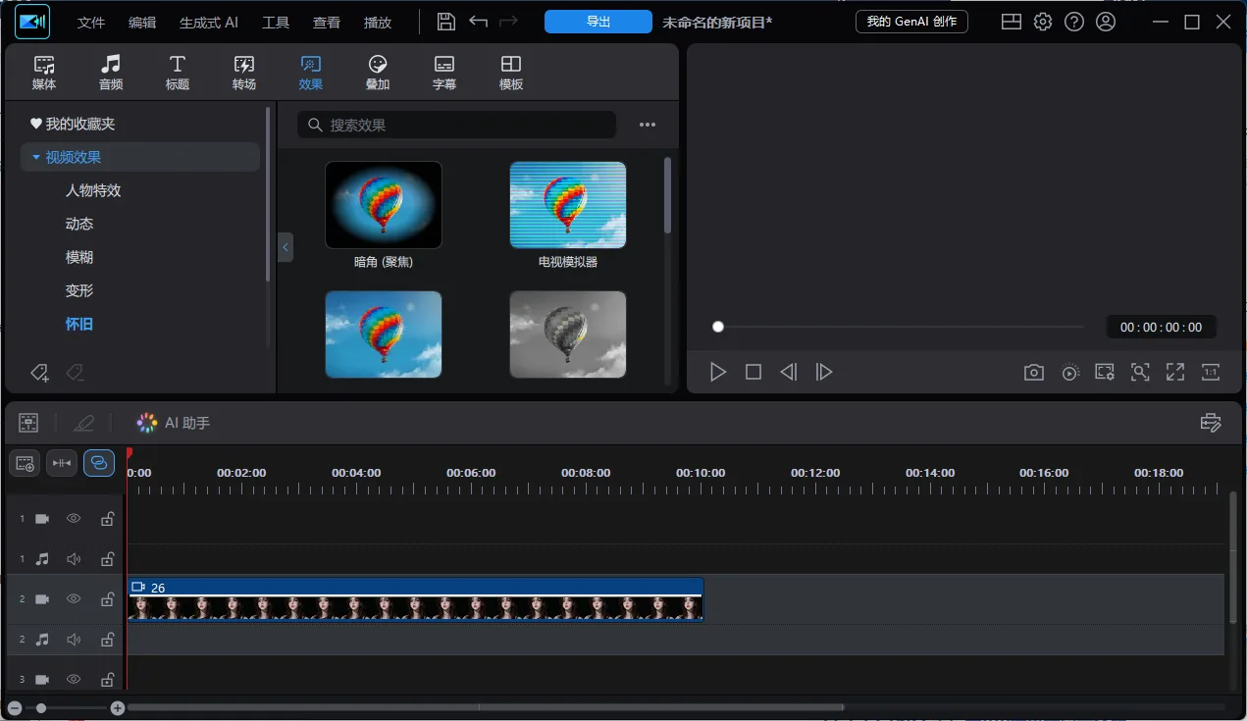This screenshot has width=1247, height=721.
Task: Open the 播放 menu
Action: [378, 23]
